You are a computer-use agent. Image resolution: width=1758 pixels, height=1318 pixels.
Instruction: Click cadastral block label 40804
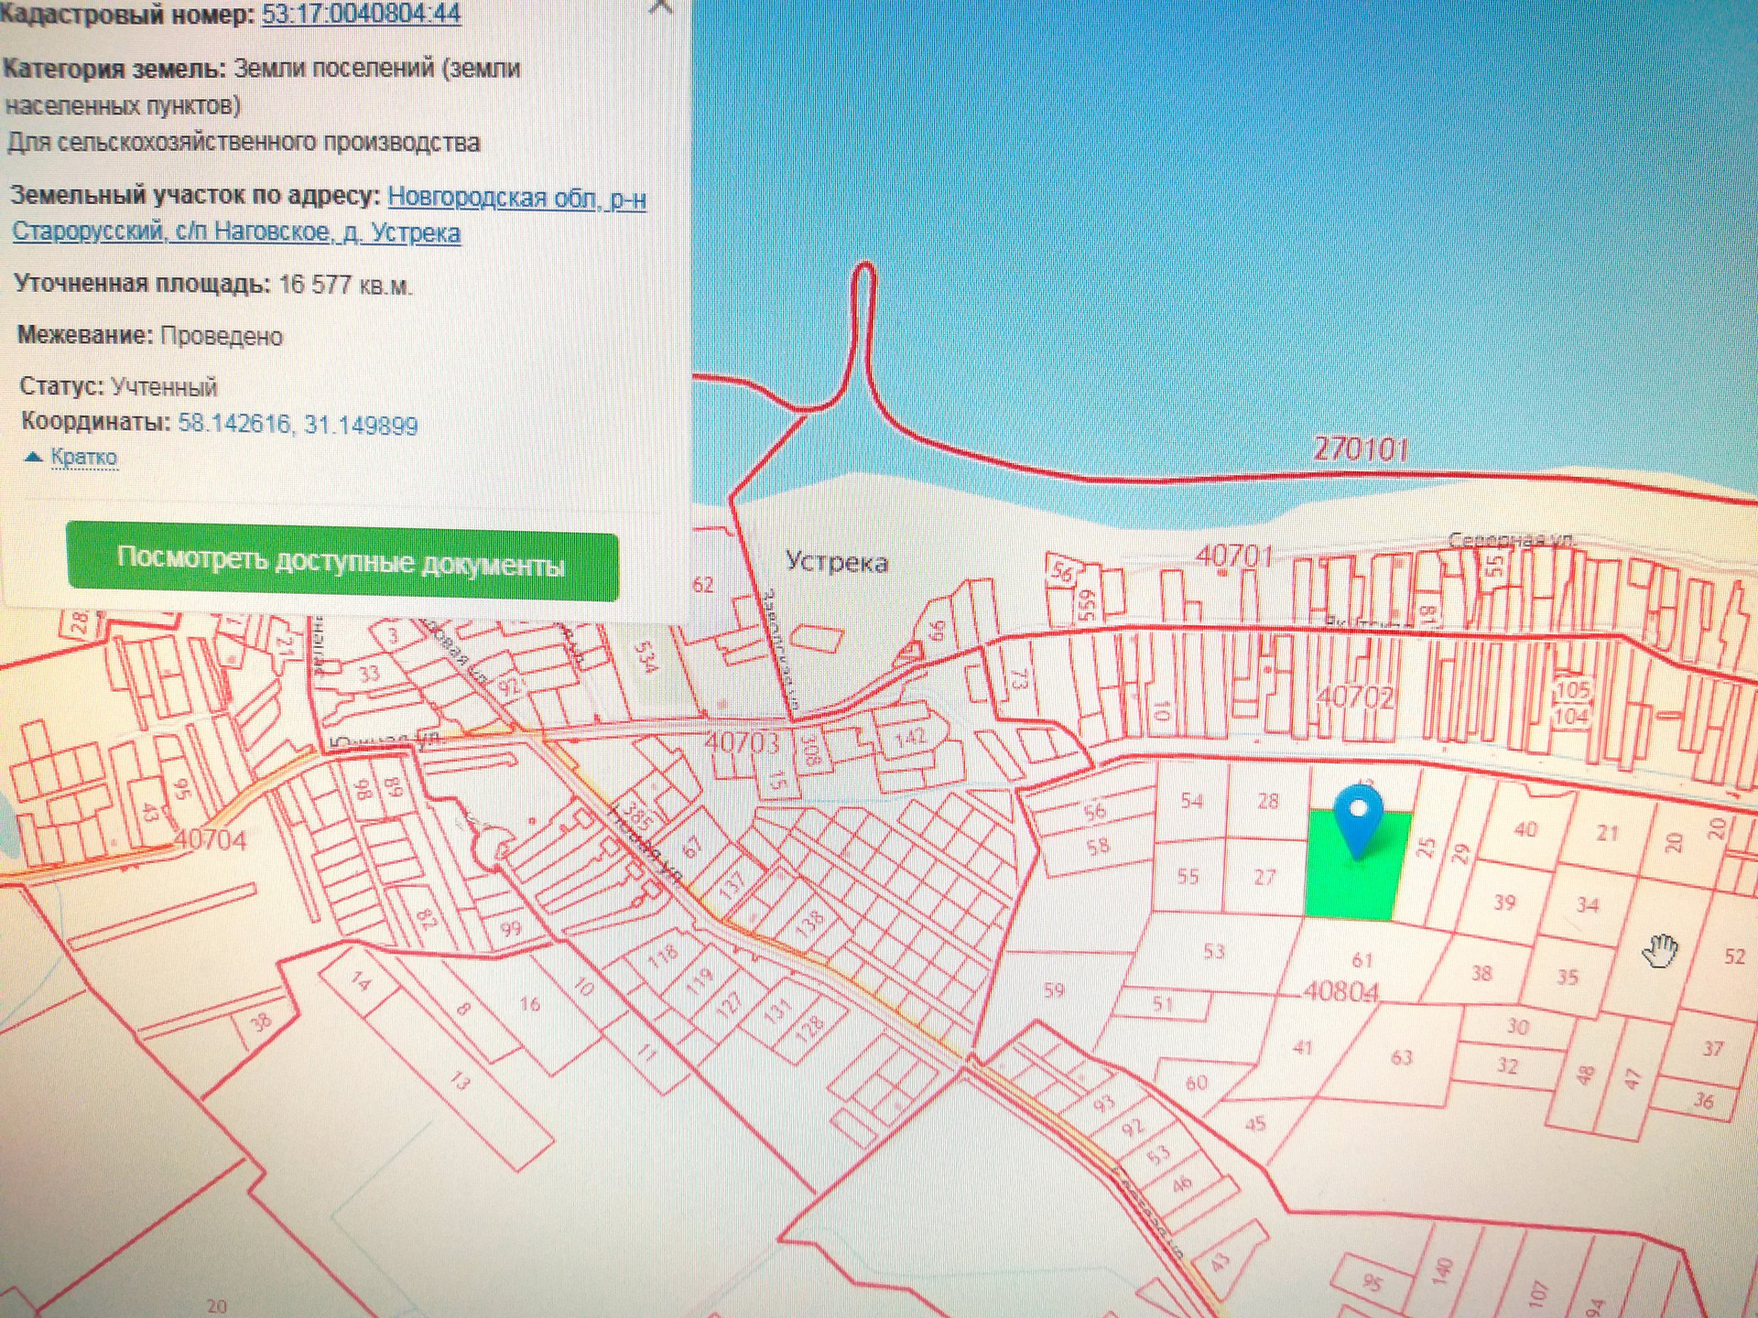[x=1340, y=992]
